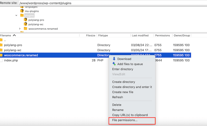207x126 pixels.
Task: Click woocommerce.renamed folder icon in tree
Action: (x=25, y=29)
